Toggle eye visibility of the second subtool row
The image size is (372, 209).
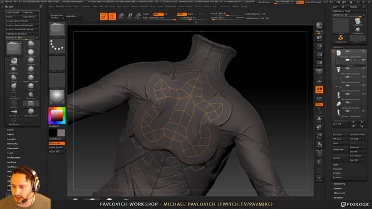[363, 60]
